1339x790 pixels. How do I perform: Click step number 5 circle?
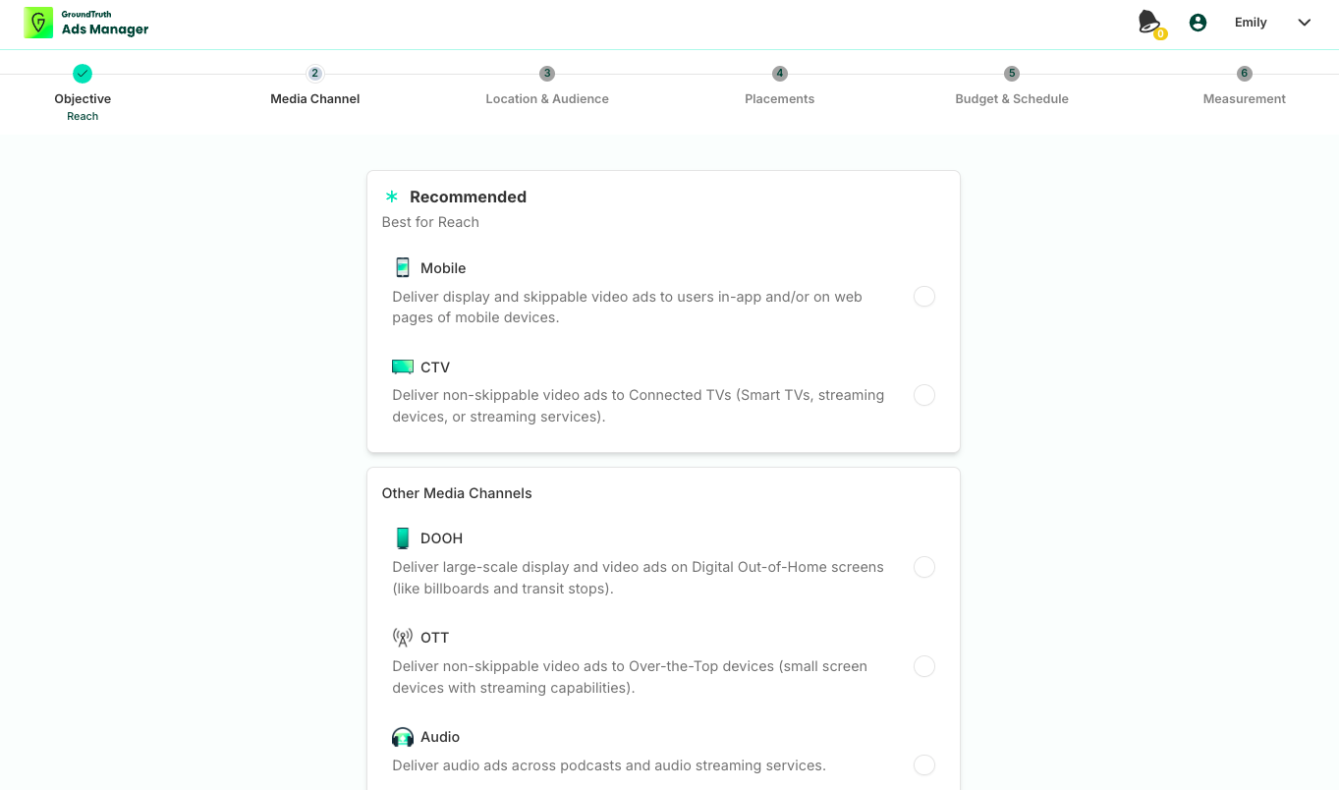pyautogui.click(x=1012, y=74)
